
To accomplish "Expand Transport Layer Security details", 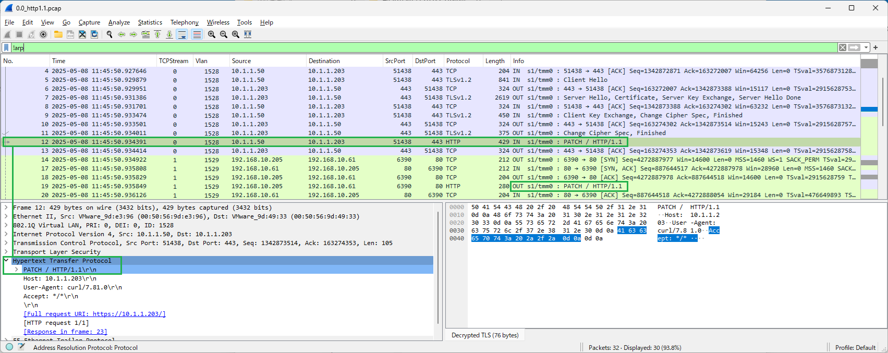I will pos(6,252).
